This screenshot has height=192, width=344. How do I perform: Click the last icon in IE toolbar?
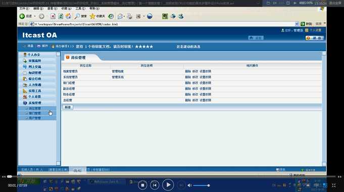[x=181, y=16]
